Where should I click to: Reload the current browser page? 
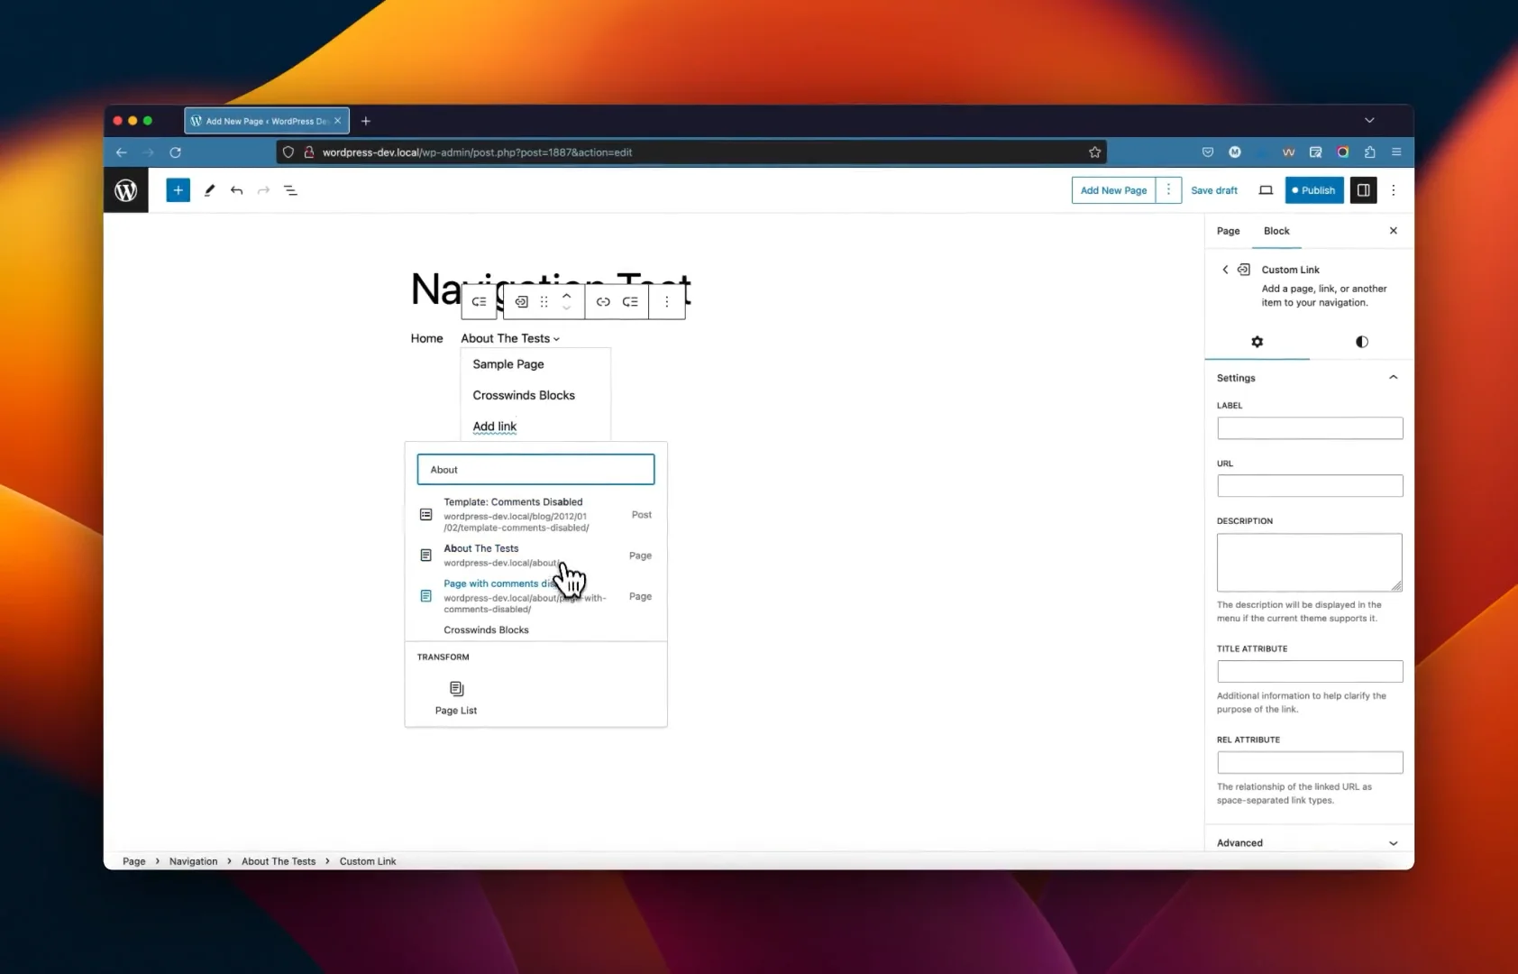click(x=176, y=152)
